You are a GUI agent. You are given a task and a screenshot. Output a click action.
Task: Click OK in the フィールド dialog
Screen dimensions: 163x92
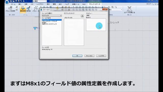pos(77,56)
